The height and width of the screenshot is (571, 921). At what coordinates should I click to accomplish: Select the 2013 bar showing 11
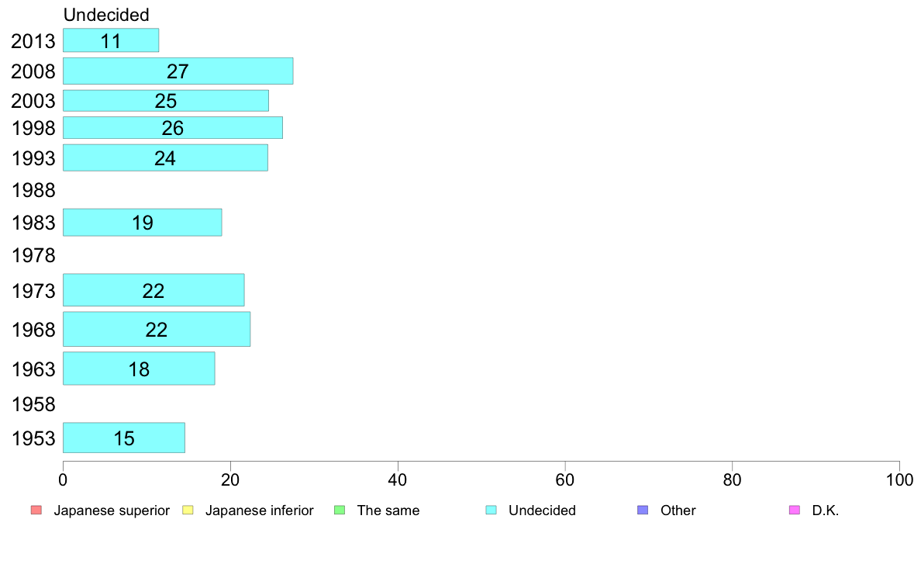point(111,40)
